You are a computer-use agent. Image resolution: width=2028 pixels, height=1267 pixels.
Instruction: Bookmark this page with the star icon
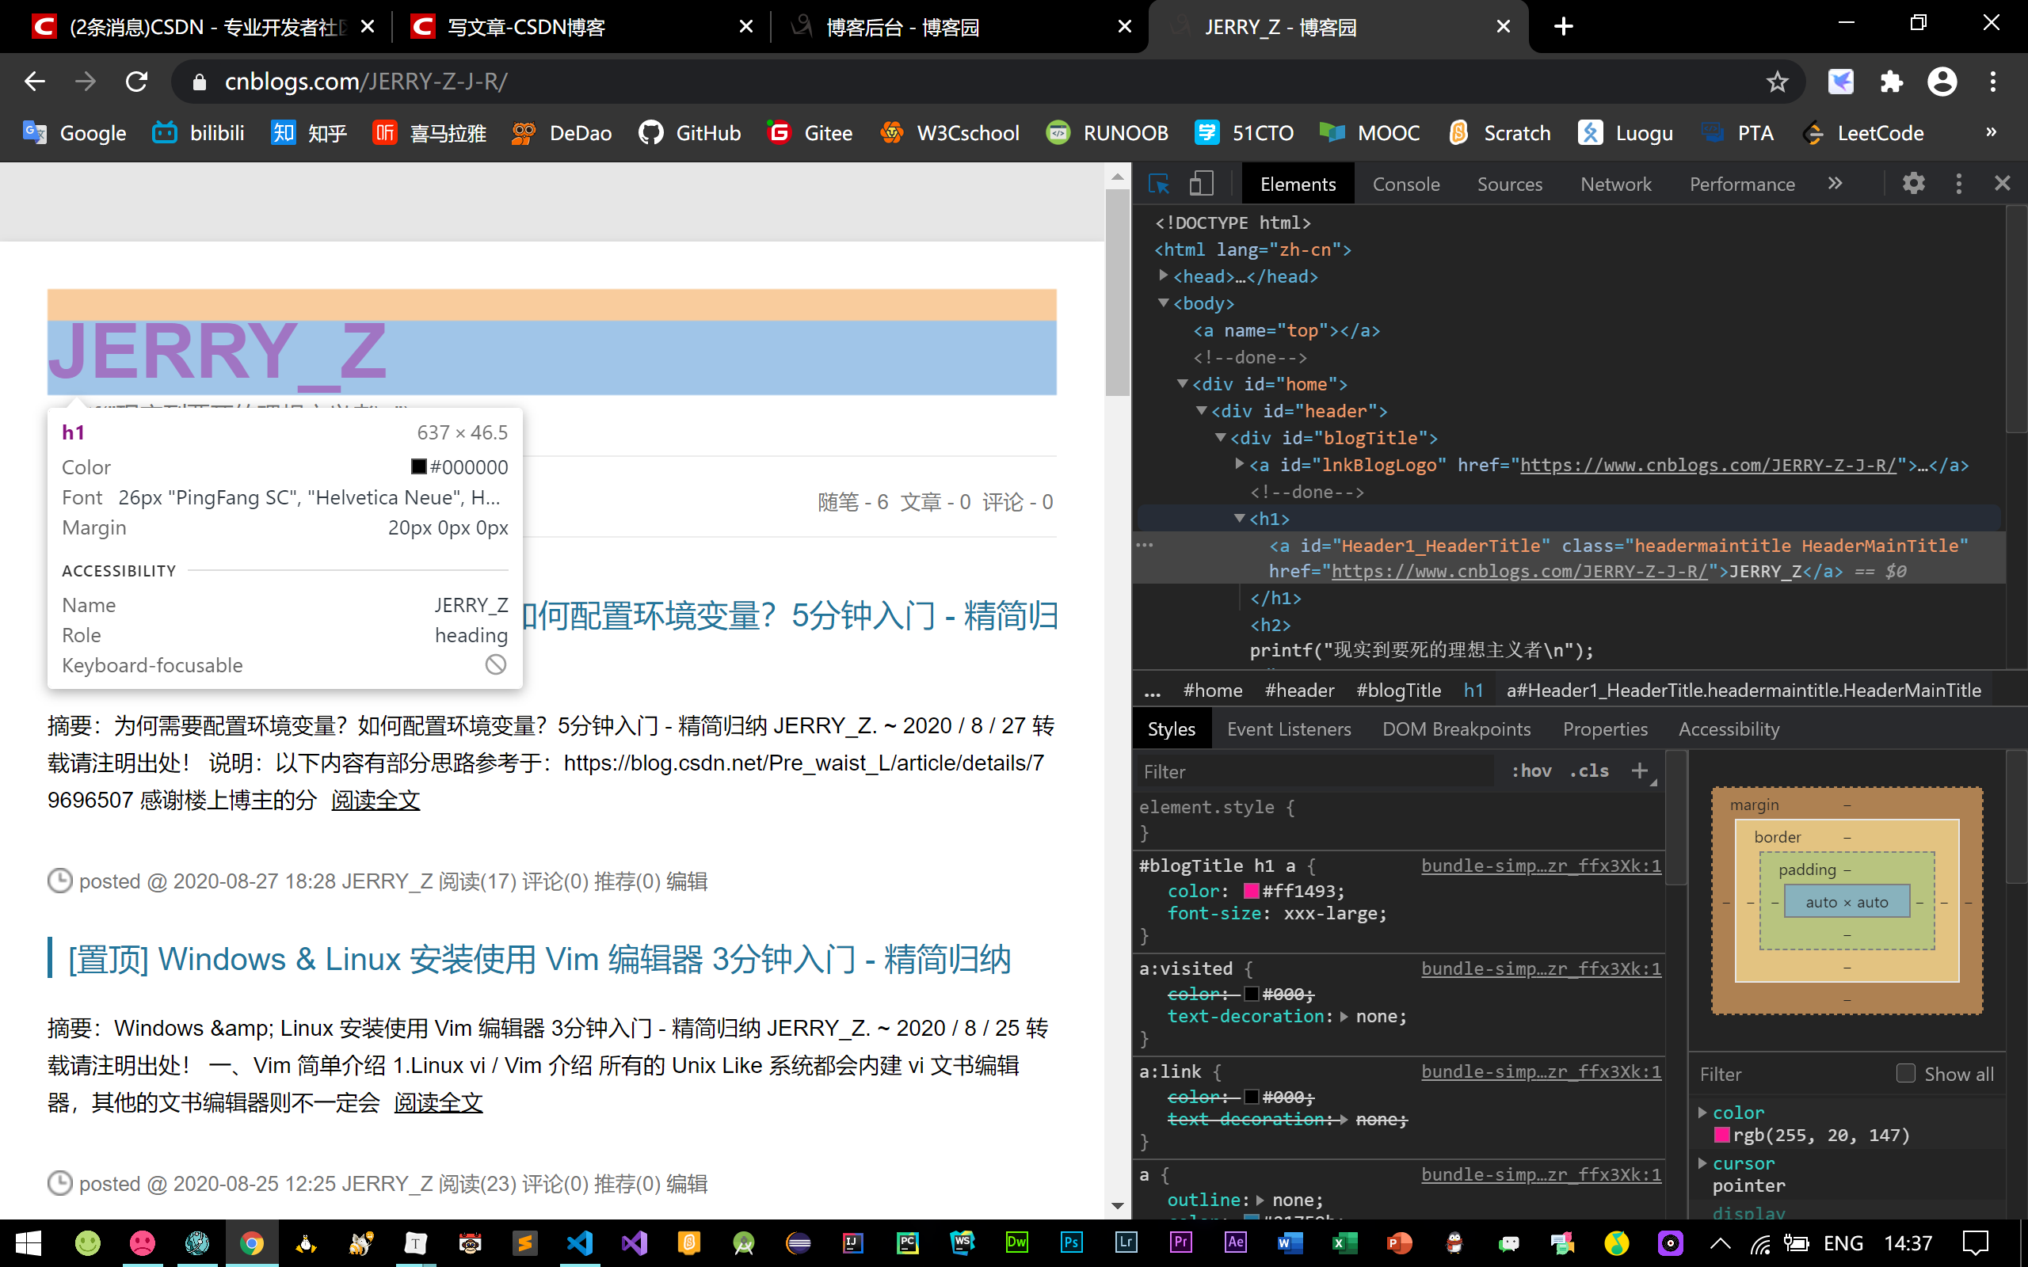click(x=1777, y=82)
